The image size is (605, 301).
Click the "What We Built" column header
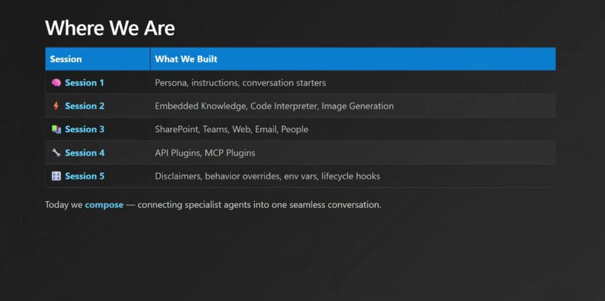click(186, 59)
